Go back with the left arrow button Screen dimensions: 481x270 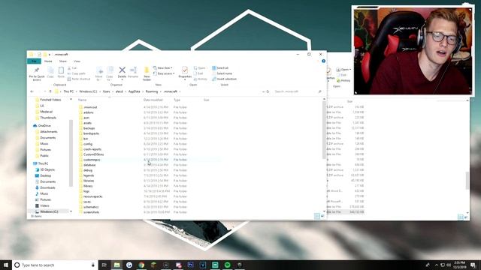click(32, 91)
